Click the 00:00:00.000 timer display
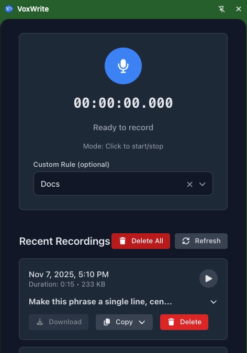The width and height of the screenshot is (247, 353). click(x=123, y=103)
